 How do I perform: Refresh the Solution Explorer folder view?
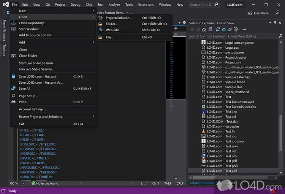tap(224, 29)
